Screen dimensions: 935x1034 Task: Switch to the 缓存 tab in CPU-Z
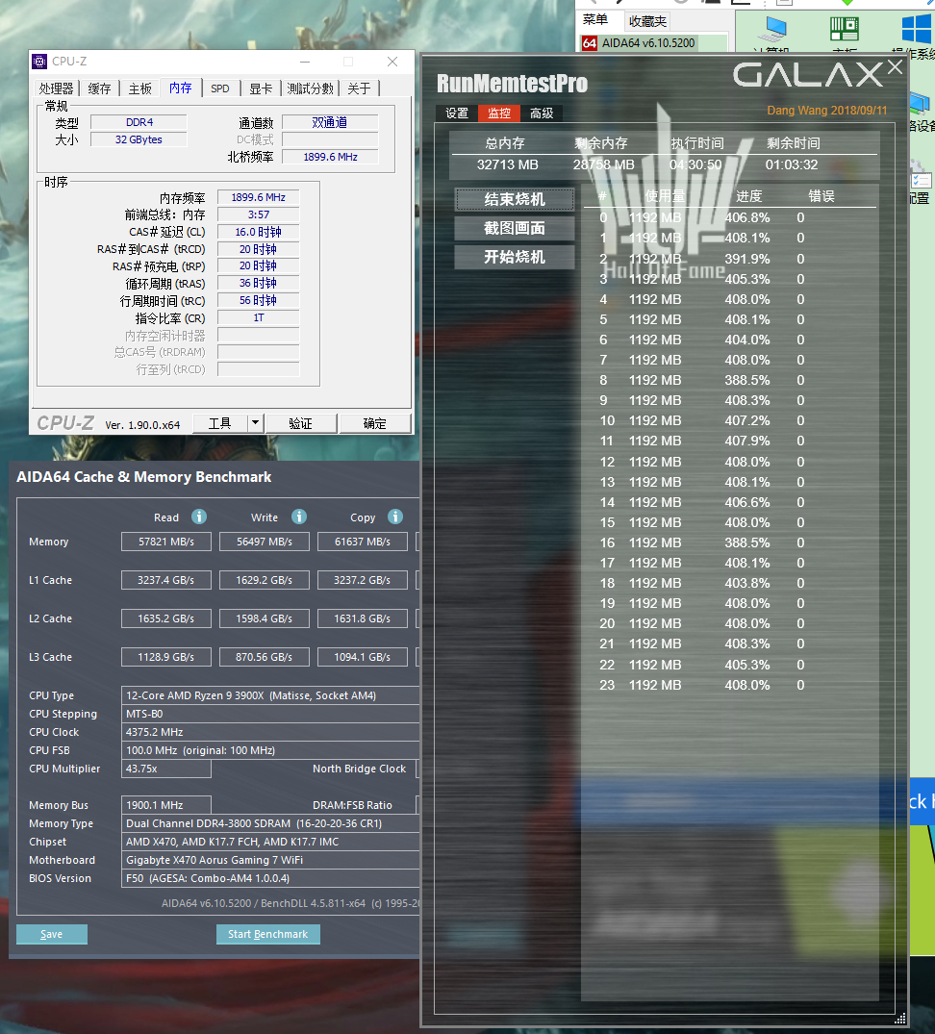coord(100,88)
